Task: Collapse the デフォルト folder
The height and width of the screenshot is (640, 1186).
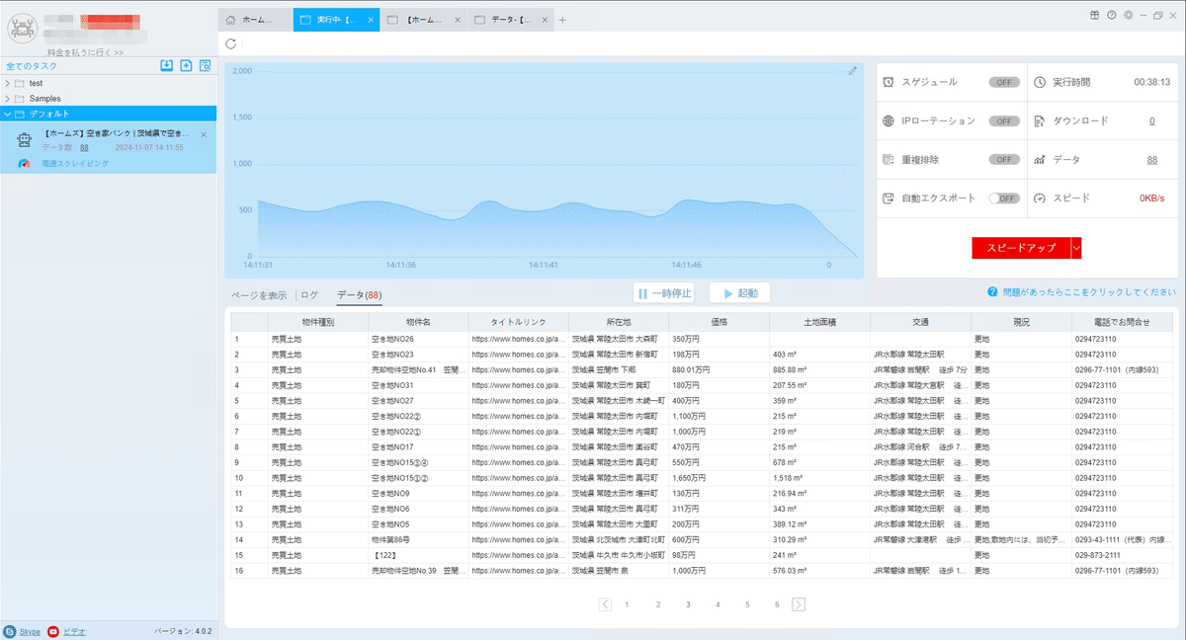Action: (x=8, y=115)
